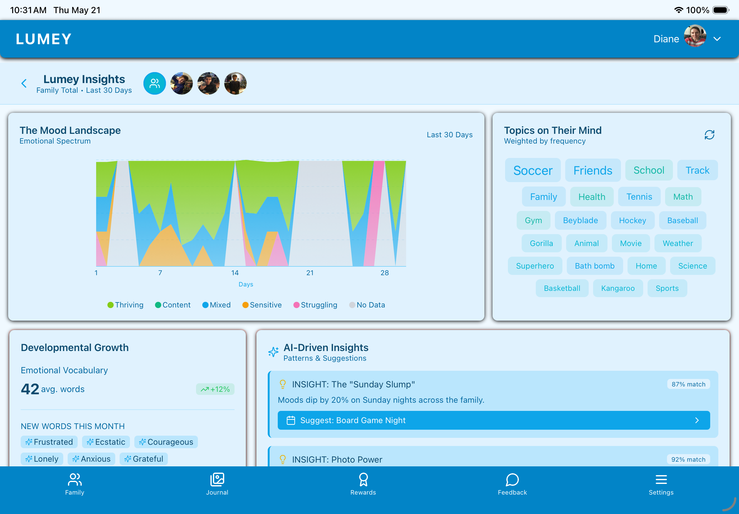The height and width of the screenshot is (514, 739).
Task: Click the chevron on Board Game Night suggestion
Action: pos(697,420)
